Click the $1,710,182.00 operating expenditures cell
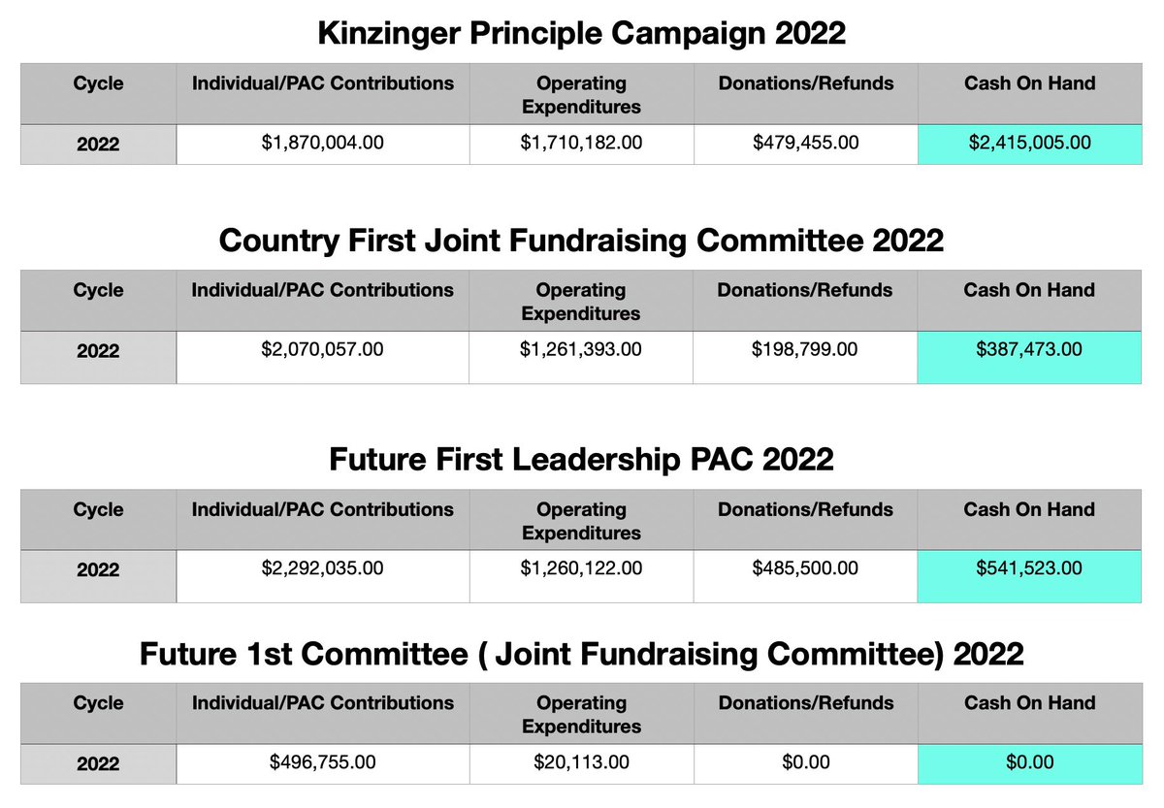This screenshot has width=1164, height=808. (x=581, y=144)
